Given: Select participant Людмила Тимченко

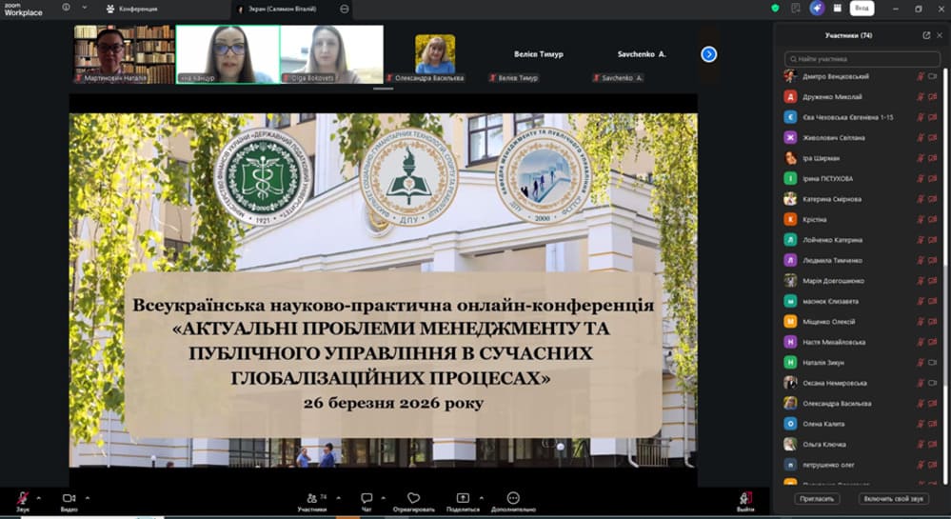Looking at the screenshot, I should (862, 260).
